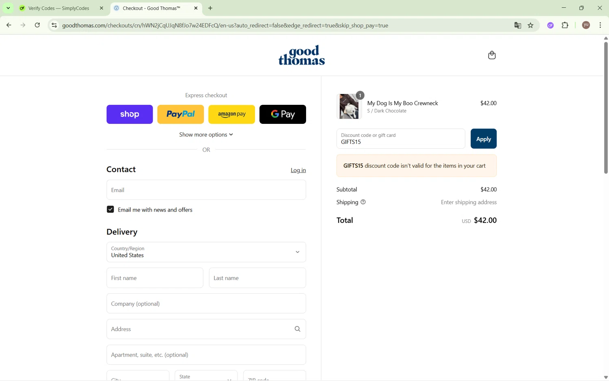Go forward in browser history
This screenshot has height=381, width=609.
[23, 25]
